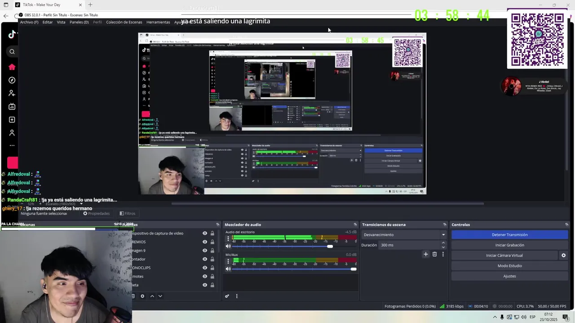The width and height of the screenshot is (575, 323).
Task: Open Desvanecimiento transition dropdown
Action: [404, 235]
